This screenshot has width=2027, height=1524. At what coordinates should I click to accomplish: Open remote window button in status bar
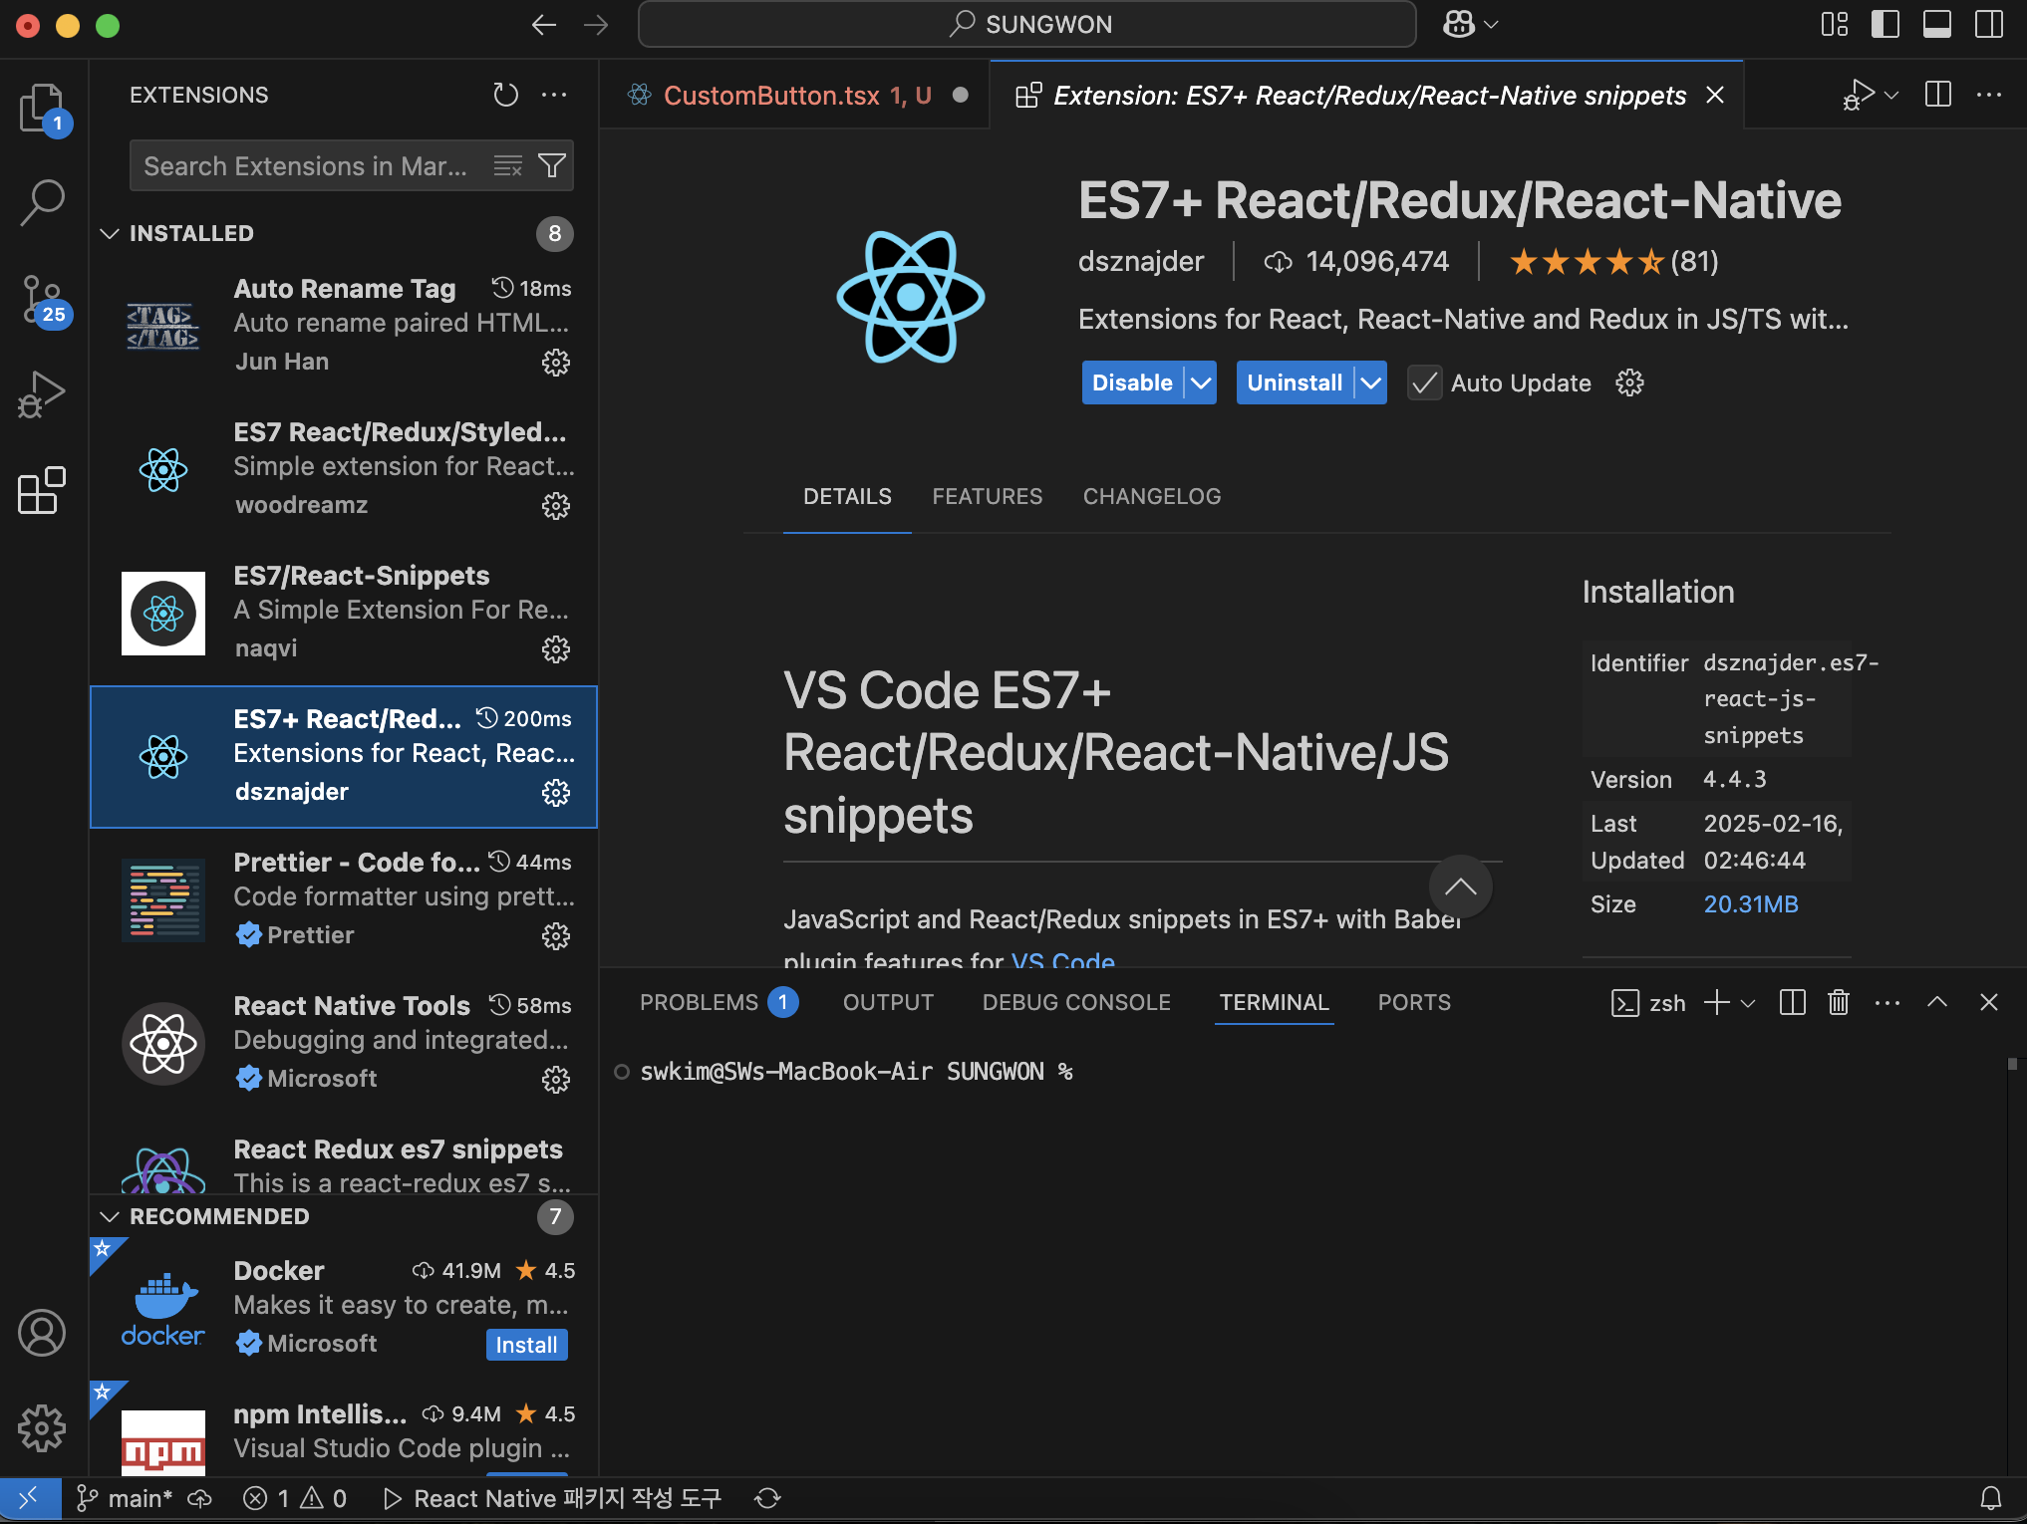[30, 1498]
